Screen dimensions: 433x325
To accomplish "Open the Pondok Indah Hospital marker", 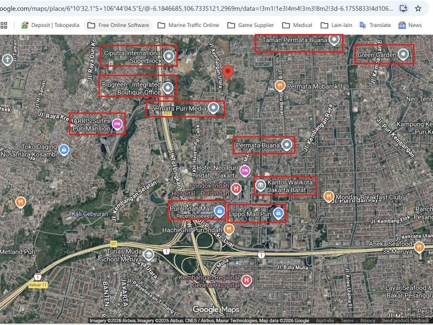I will 236,189.
